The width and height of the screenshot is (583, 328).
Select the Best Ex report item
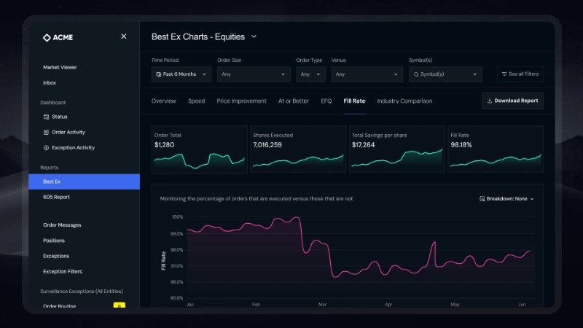(x=84, y=181)
